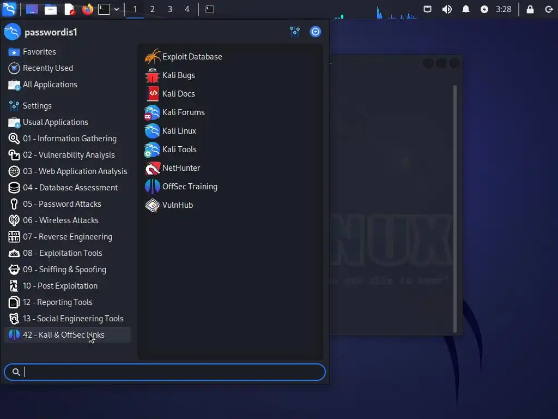Show desktop via panel icon
The image size is (558, 419).
(x=32, y=9)
